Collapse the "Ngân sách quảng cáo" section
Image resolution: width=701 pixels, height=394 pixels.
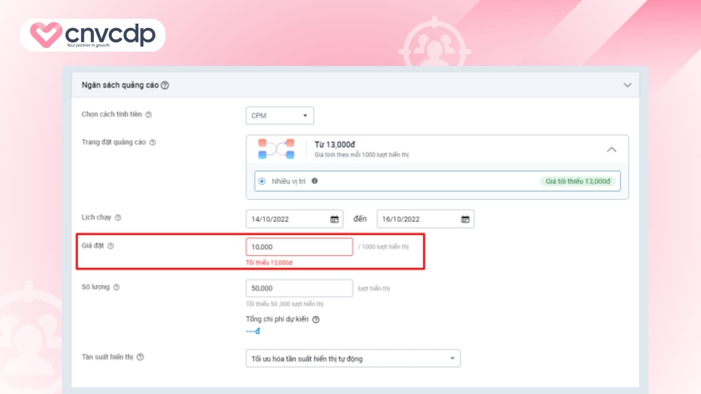628,85
